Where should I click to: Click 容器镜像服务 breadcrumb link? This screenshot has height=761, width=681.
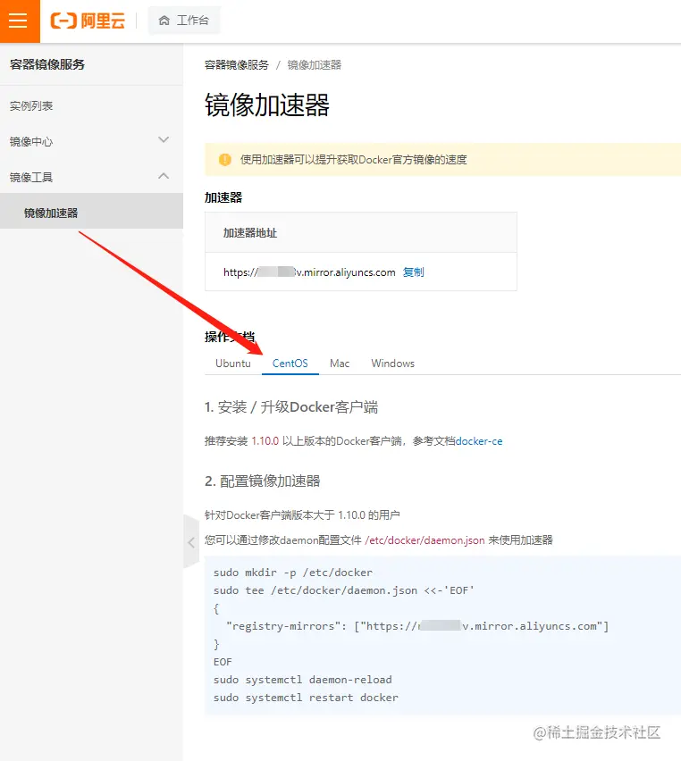point(237,65)
